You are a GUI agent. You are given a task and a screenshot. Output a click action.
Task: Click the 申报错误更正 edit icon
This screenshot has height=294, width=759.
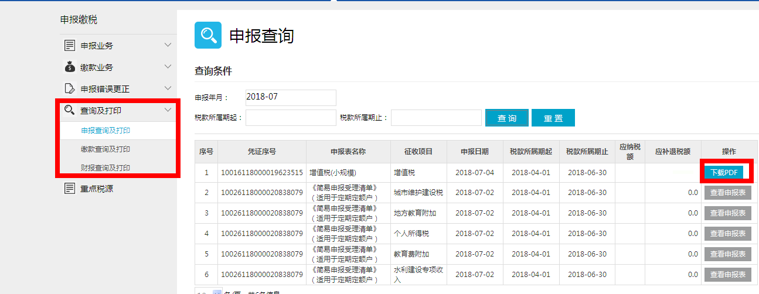[70, 89]
